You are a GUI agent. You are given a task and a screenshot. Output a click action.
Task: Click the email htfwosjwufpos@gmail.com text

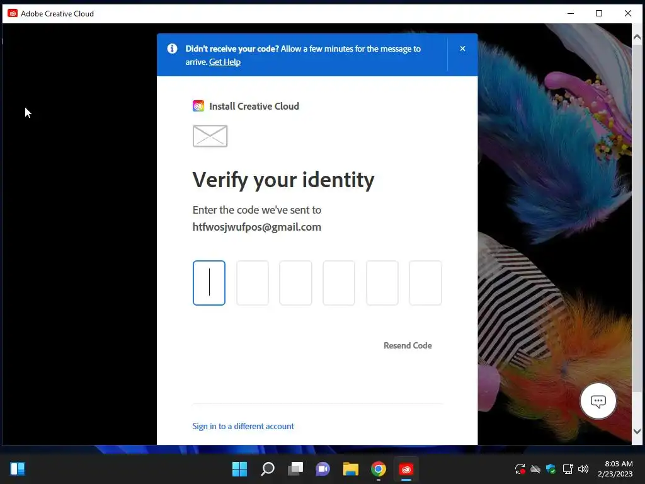257,227
